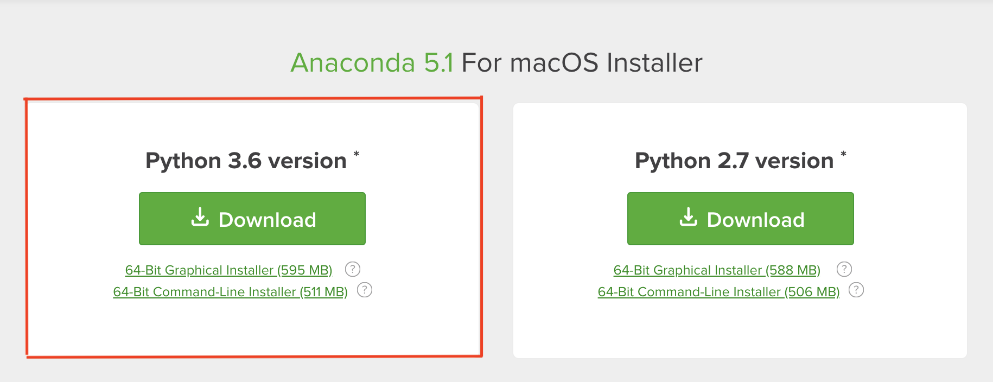Open the 64-Bit Graphical Installer (588 MB) link
993x382 pixels.
[x=717, y=270]
